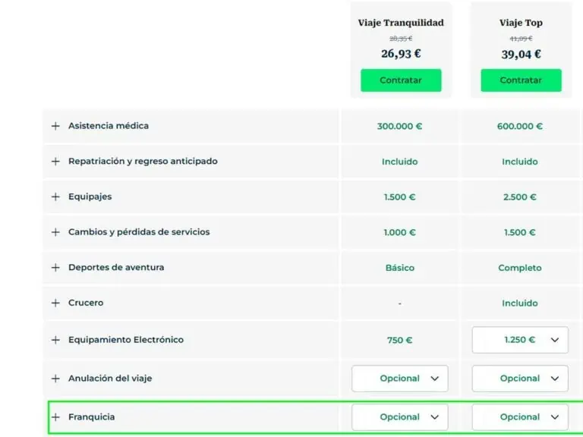
Task: Click Contratar under Viaje Top
Action: 521,80
